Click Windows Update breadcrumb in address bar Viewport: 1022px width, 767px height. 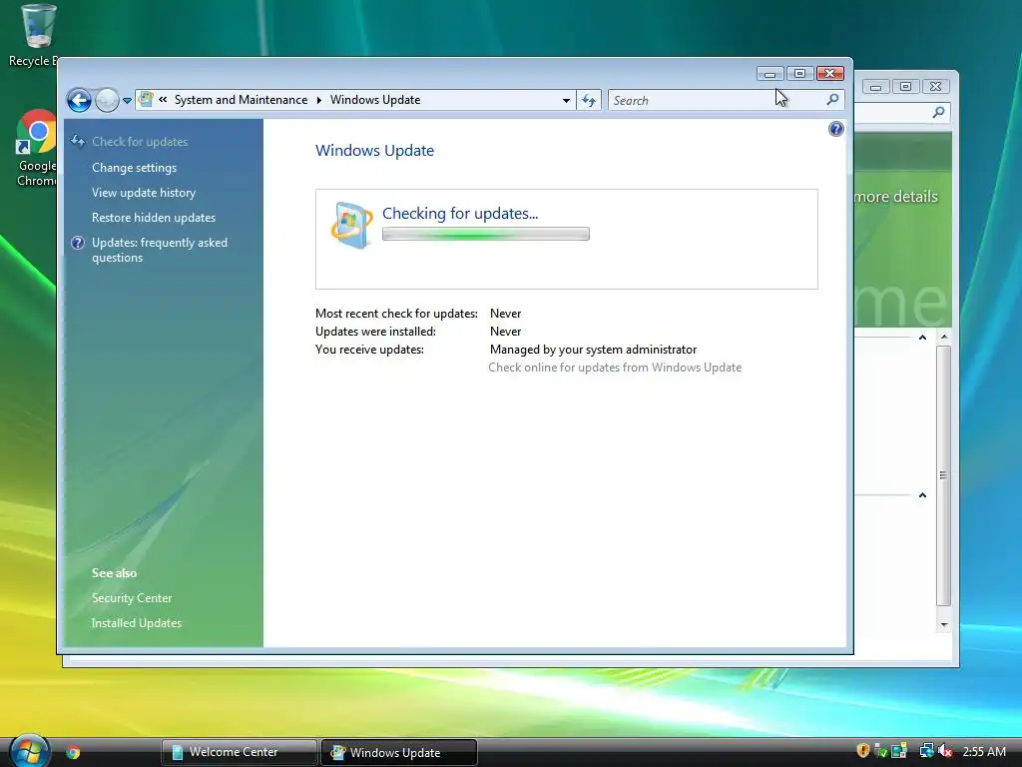coord(375,100)
